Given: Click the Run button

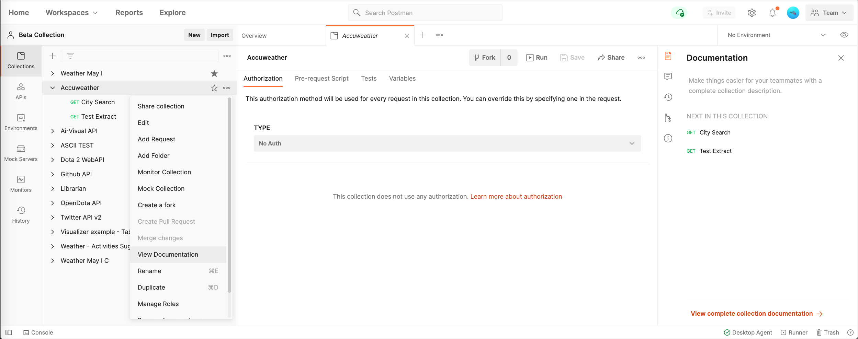Looking at the screenshot, I should (x=537, y=58).
